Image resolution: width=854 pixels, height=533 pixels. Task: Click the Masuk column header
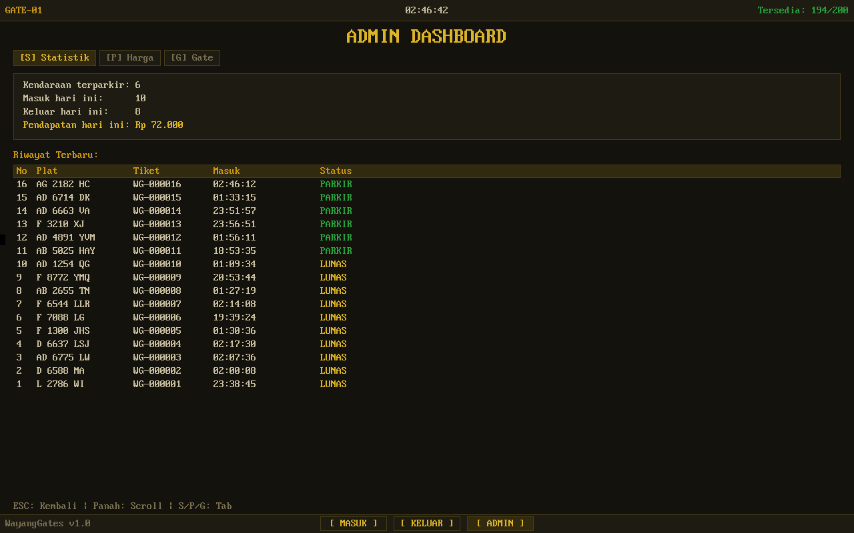tap(226, 171)
